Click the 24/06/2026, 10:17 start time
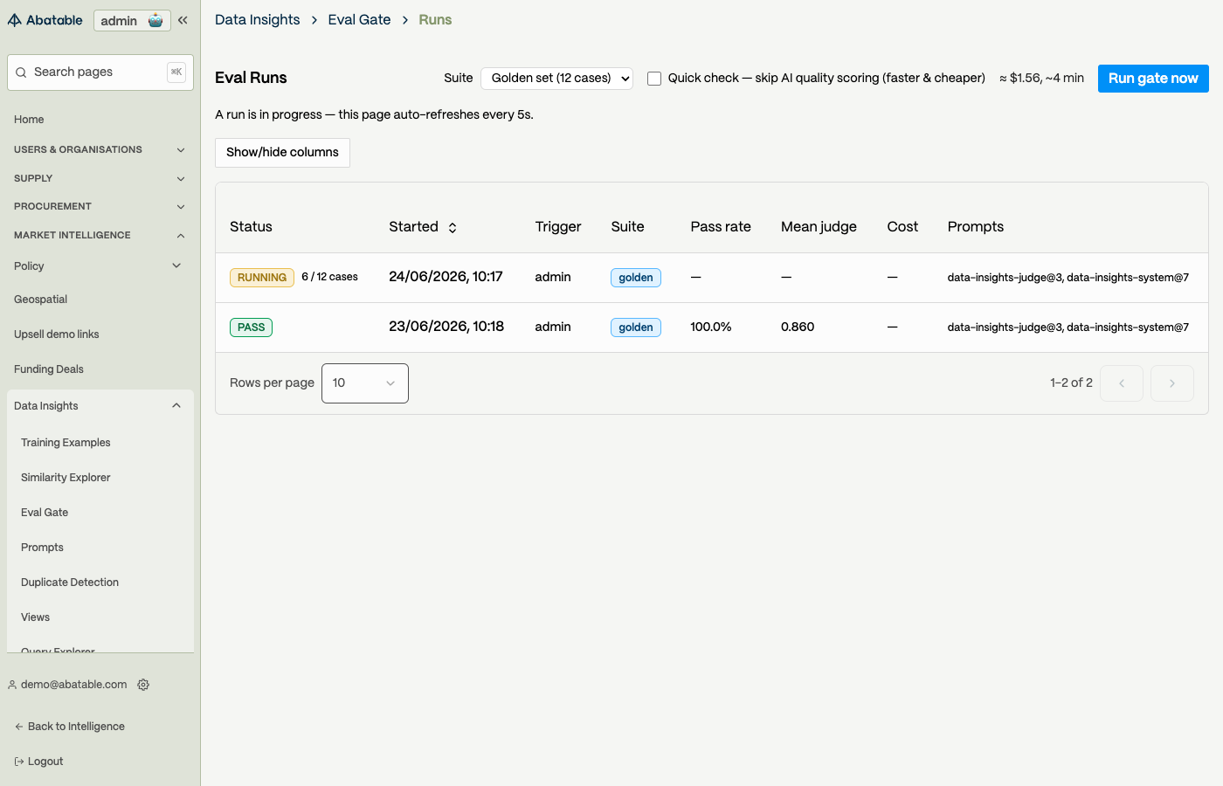Viewport: 1223px width, 786px height. (x=446, y=277)
